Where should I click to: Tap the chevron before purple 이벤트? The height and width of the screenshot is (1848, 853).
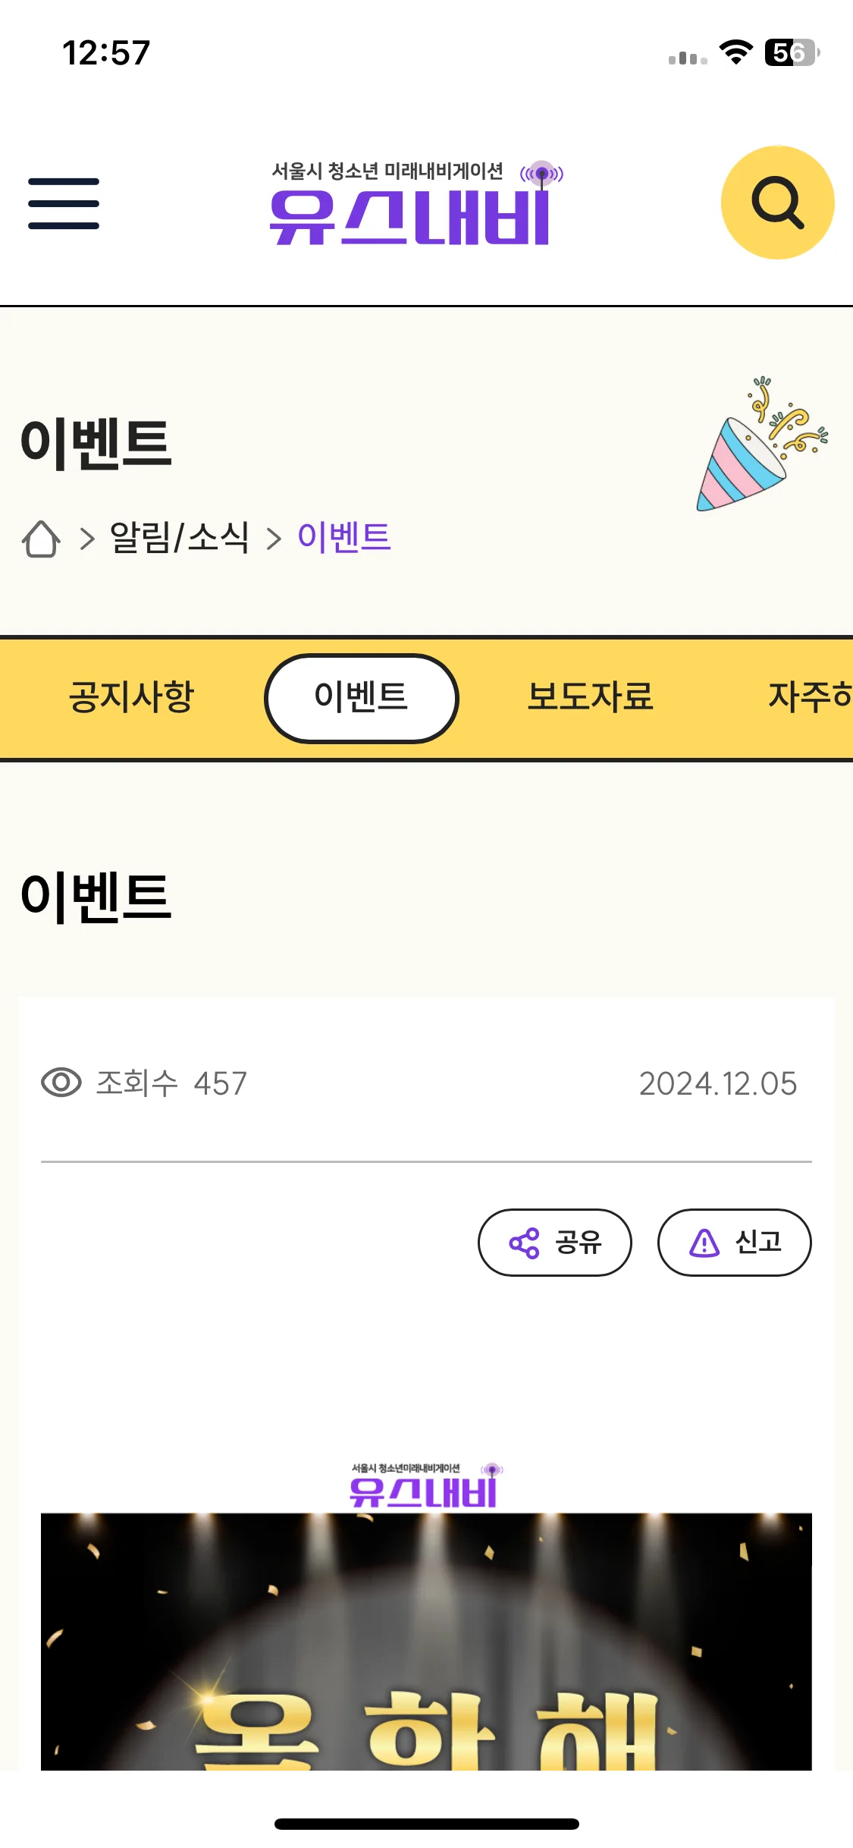[x=274, y=539]
